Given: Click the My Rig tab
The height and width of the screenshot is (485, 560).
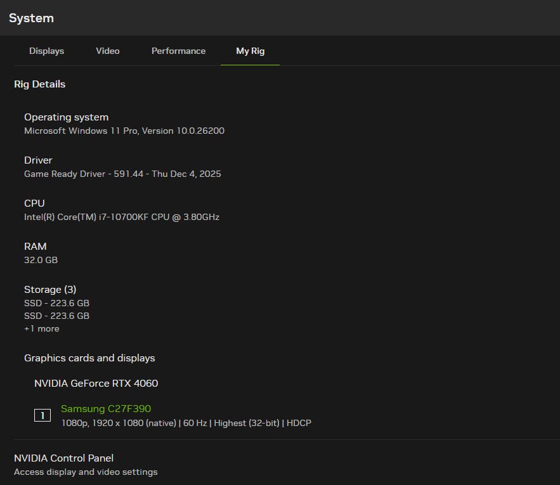Looking at the screenshot, I should (x=250, y=51).
